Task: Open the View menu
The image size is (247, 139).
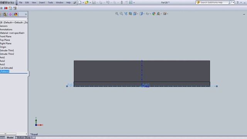Action: tap(34, 3)
